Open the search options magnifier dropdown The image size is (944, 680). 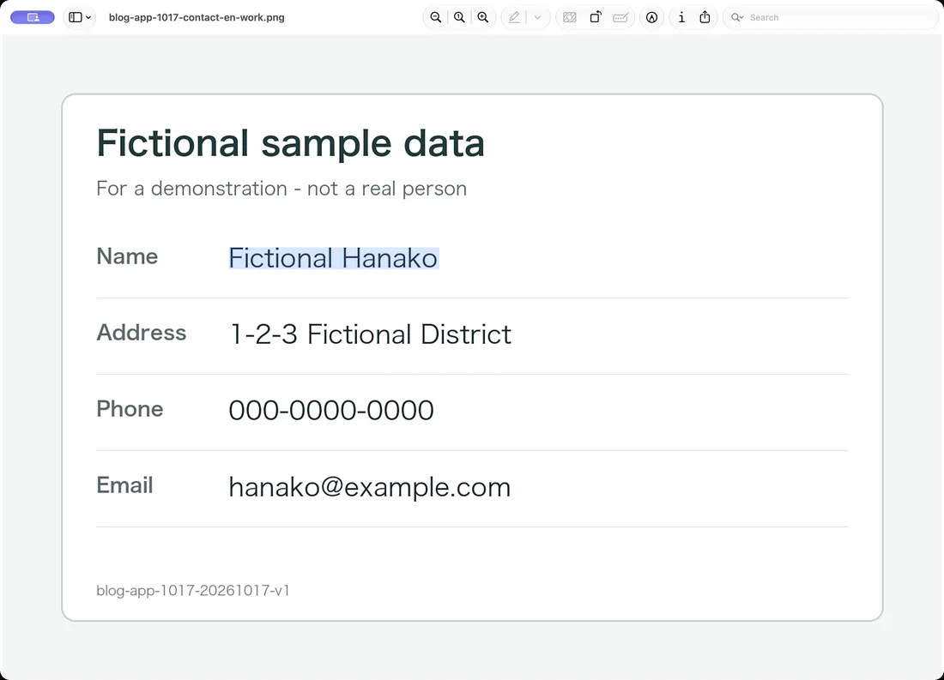[x=737, y=17]
